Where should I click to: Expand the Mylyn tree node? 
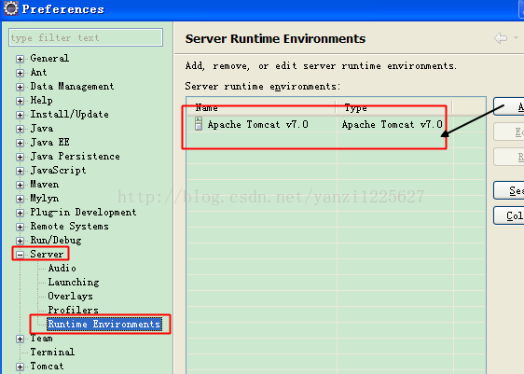coord(21,199)
